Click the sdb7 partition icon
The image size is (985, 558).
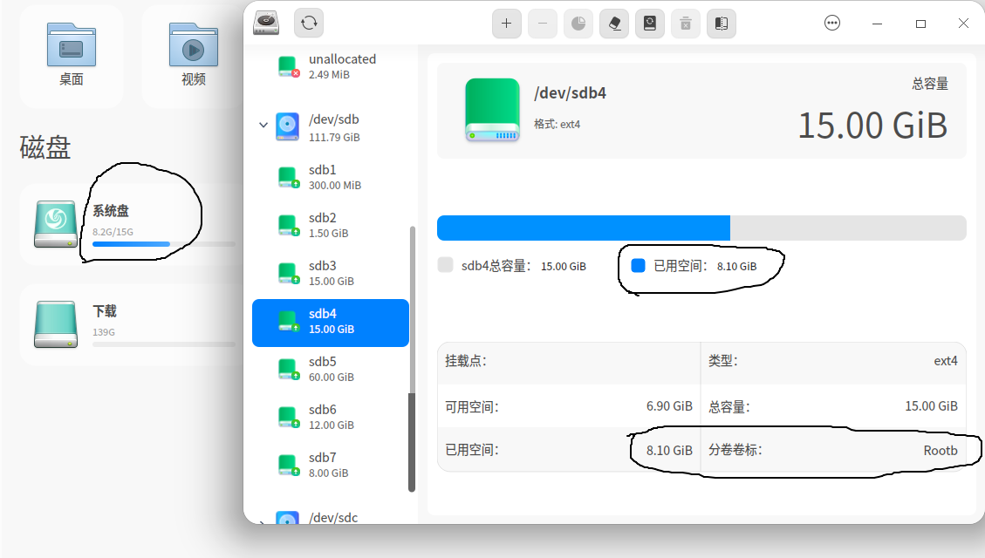coord(288,465)
